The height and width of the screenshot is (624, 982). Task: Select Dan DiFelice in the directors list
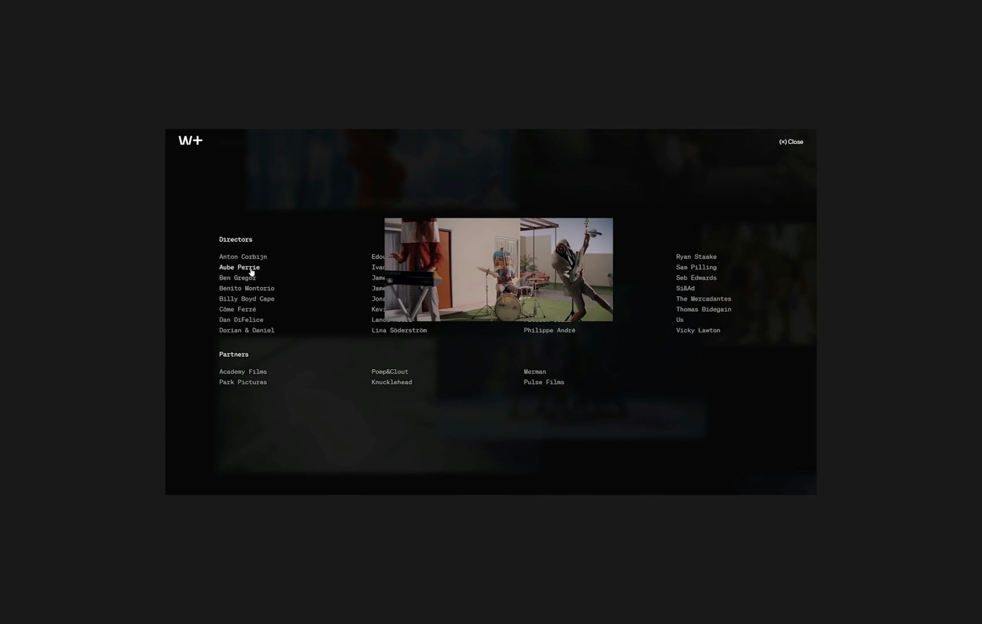(241, 320)
